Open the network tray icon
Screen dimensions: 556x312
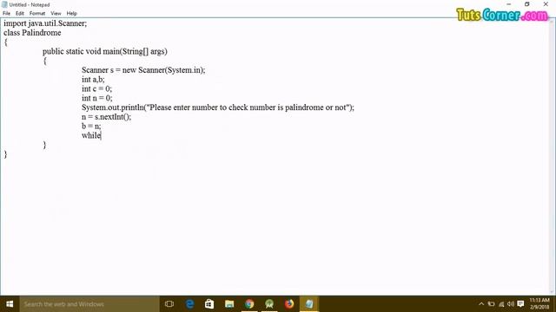point(501,304)
